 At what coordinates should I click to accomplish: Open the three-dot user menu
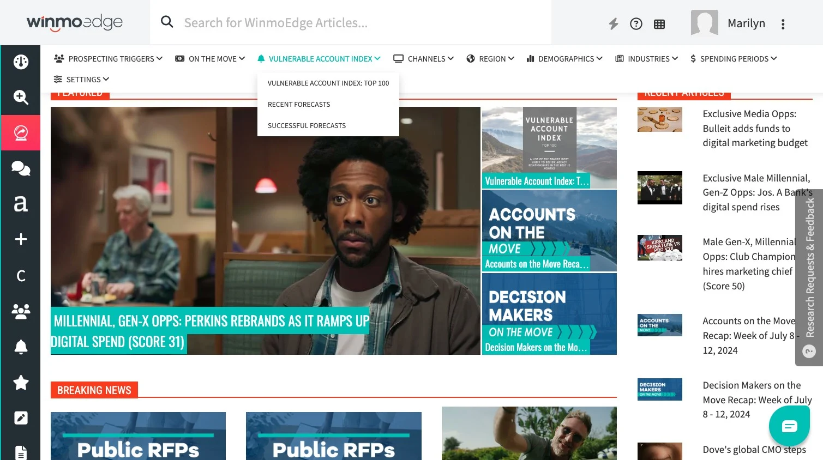pos(783,24)
